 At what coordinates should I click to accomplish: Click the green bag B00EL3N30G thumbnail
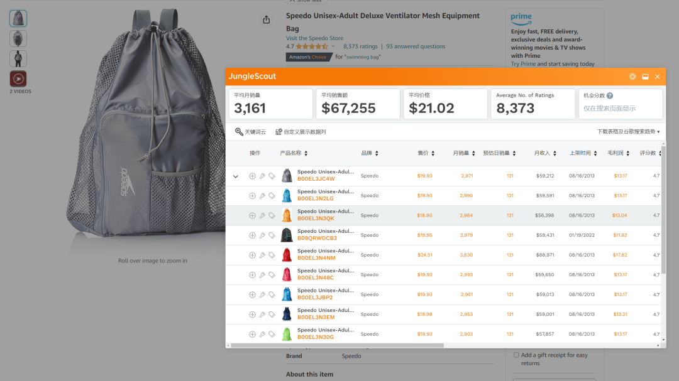coord(287,335)
